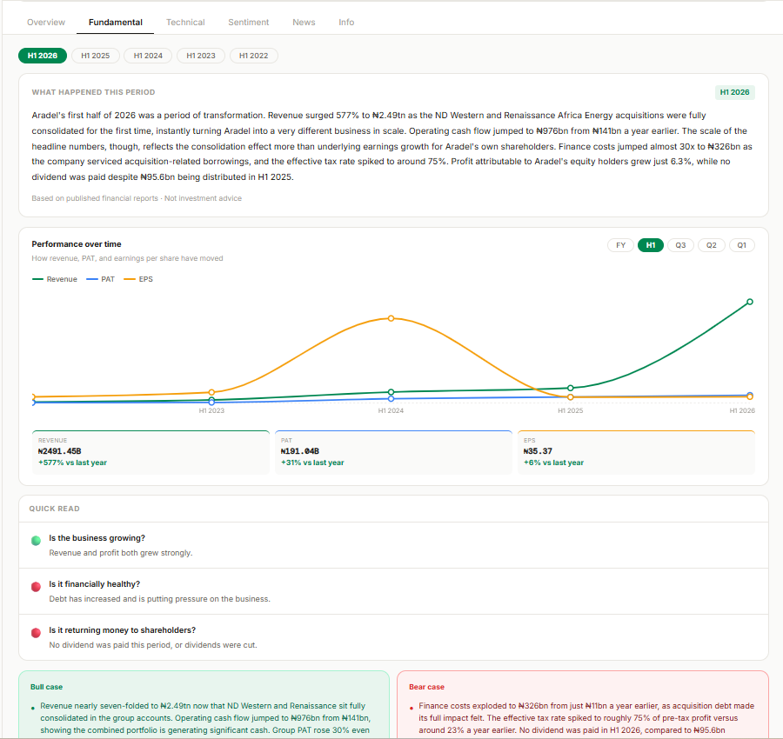Image resolution: width=783 pixels, height=739 pixels.
Task: Click the 'Performance over time' title
Action: tap(77, 244)
